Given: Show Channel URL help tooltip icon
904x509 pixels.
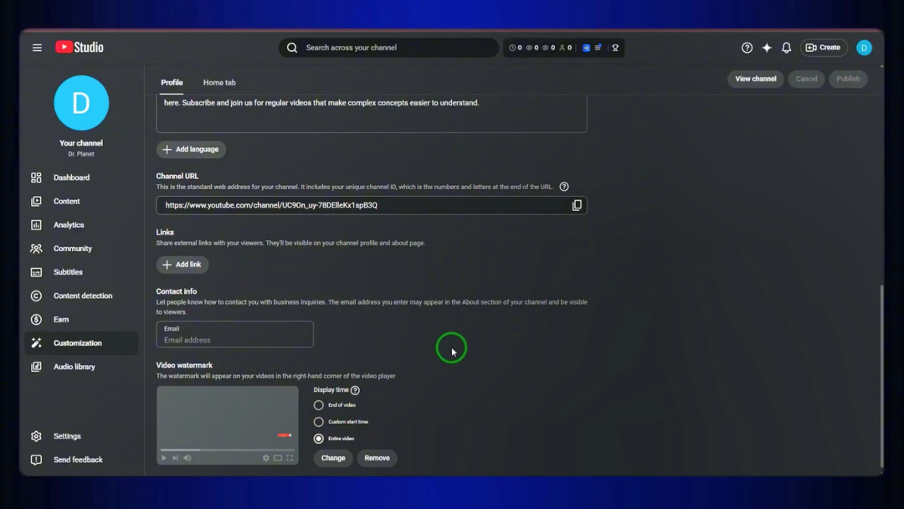Looking at the screenshot, I should [x=564, y=187].
